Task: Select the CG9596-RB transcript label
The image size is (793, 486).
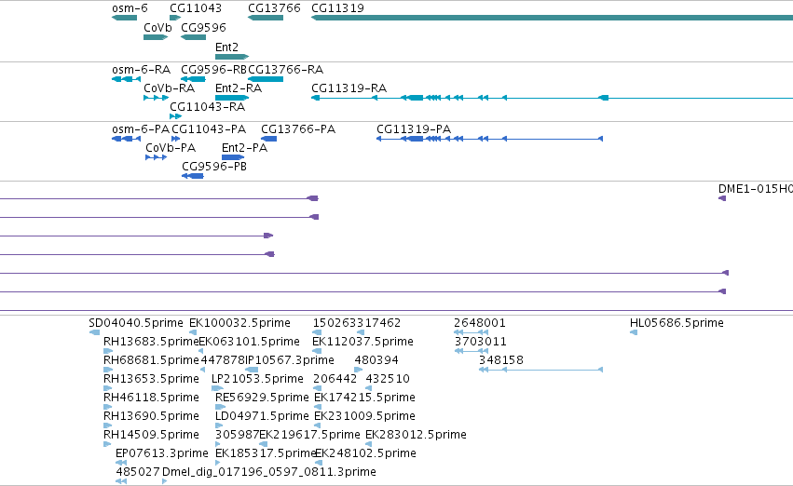Action: point(214,70)
